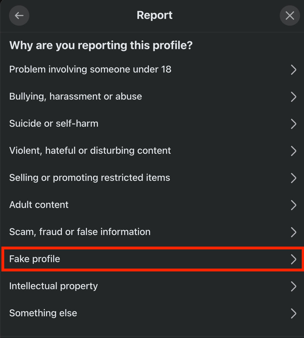Select the 'Fake profile' option

pyautogui.click(x=35, y=259)
